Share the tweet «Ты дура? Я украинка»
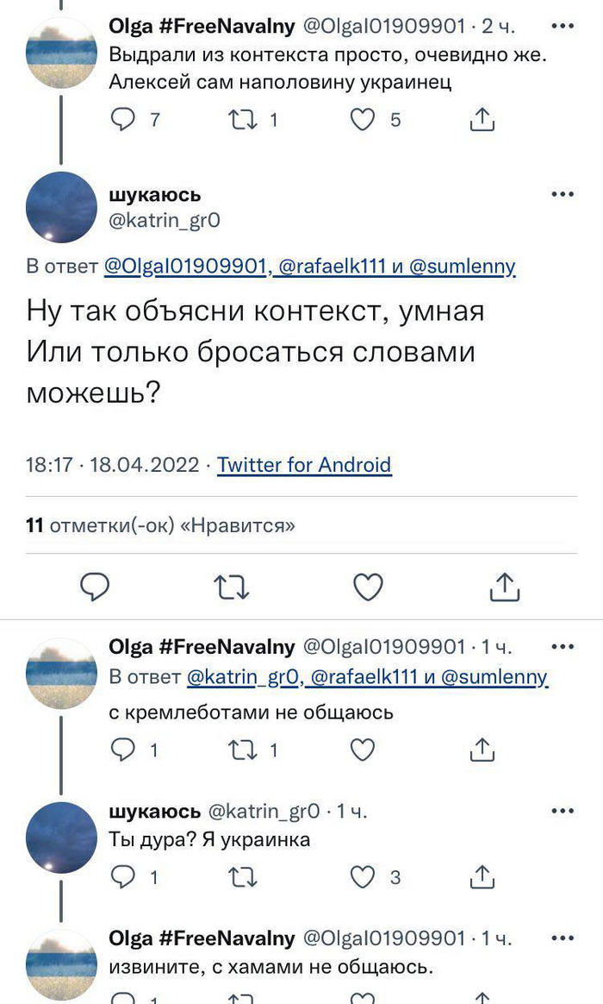603x1004 pixels. (482, 875)
